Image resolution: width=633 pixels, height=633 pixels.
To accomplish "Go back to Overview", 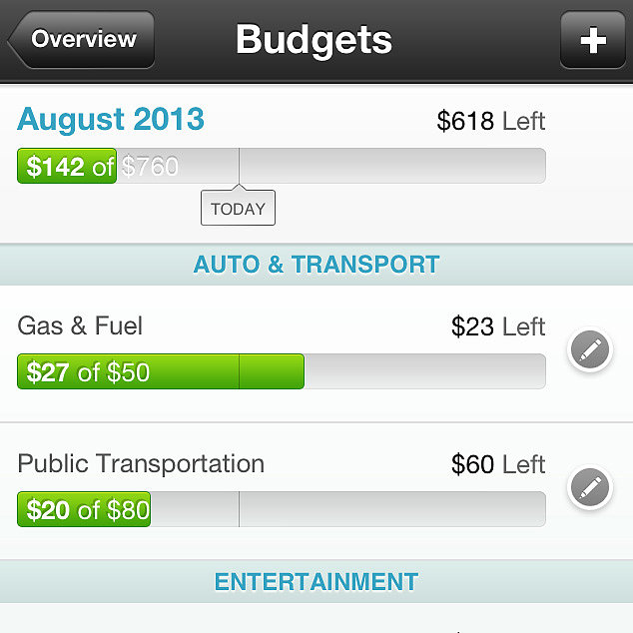I will pos(81,40).
